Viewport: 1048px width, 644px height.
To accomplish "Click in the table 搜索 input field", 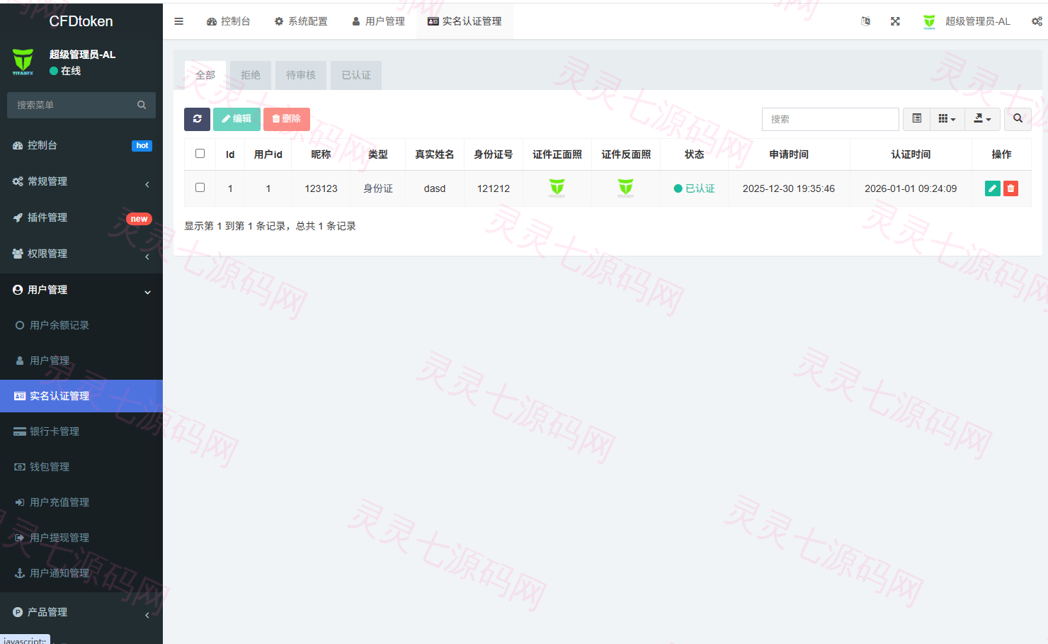I will click(831, 119).
